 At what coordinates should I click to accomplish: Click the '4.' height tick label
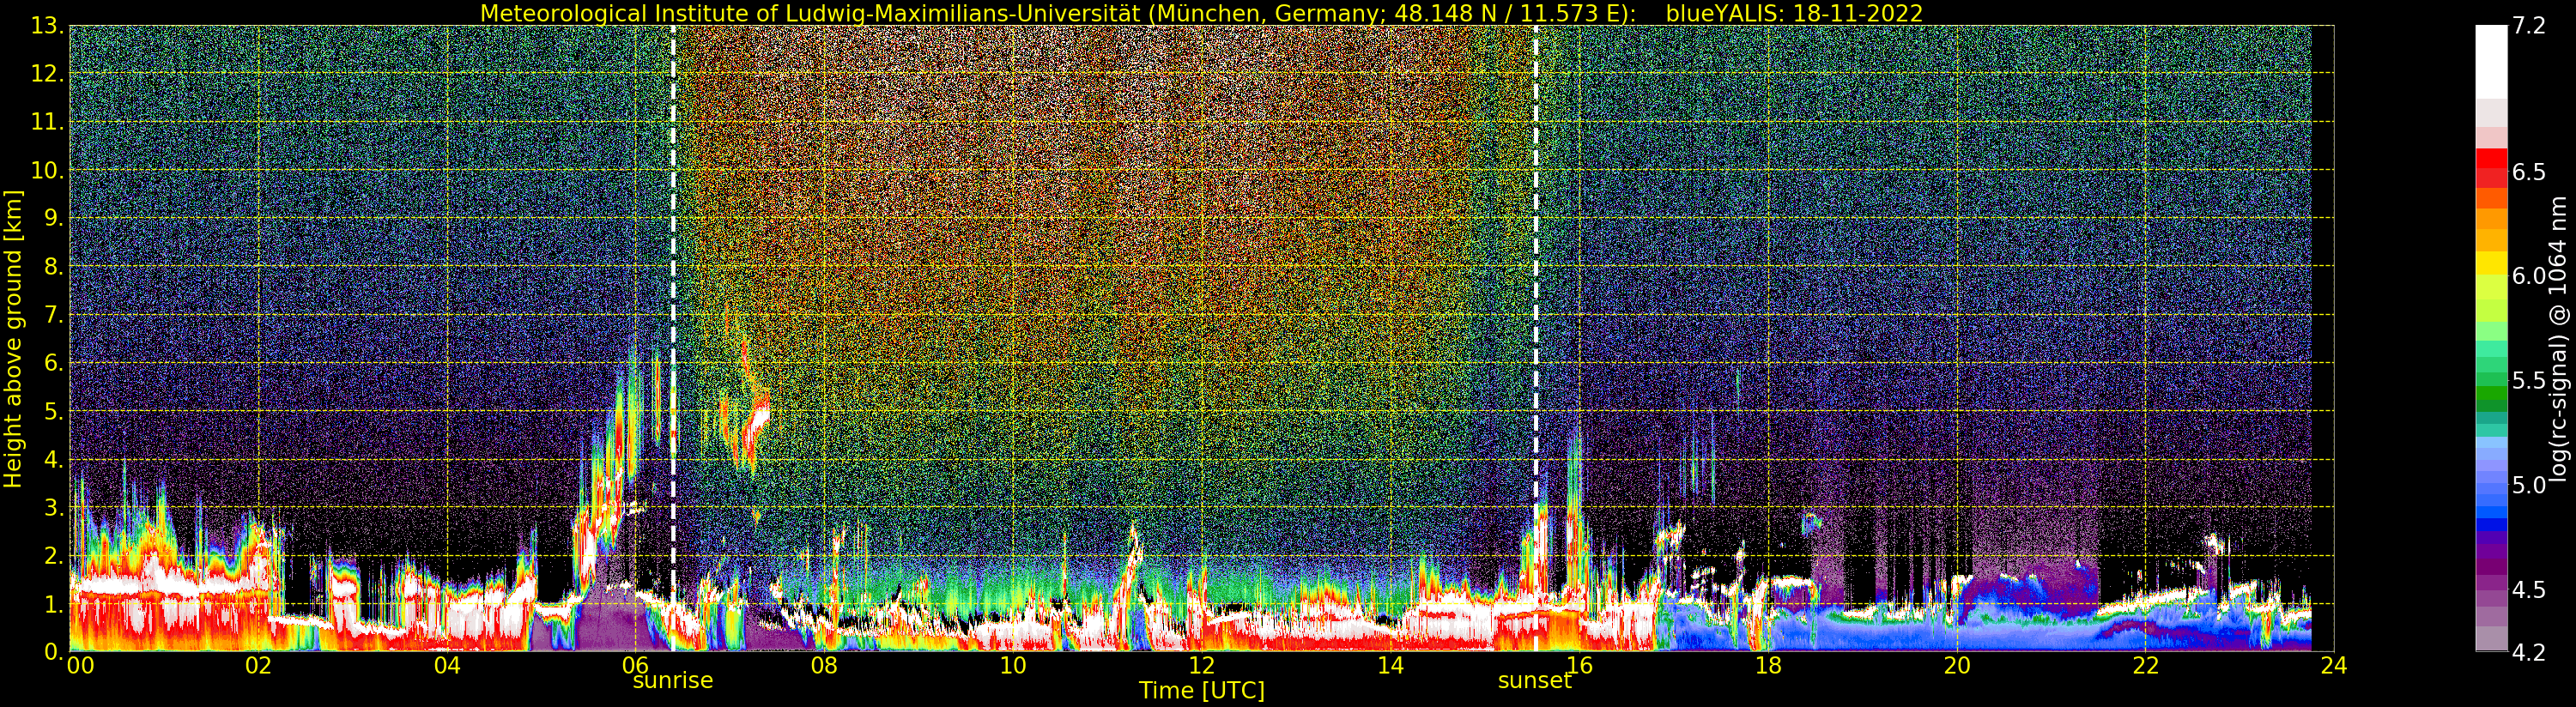[x=54, y=459]
